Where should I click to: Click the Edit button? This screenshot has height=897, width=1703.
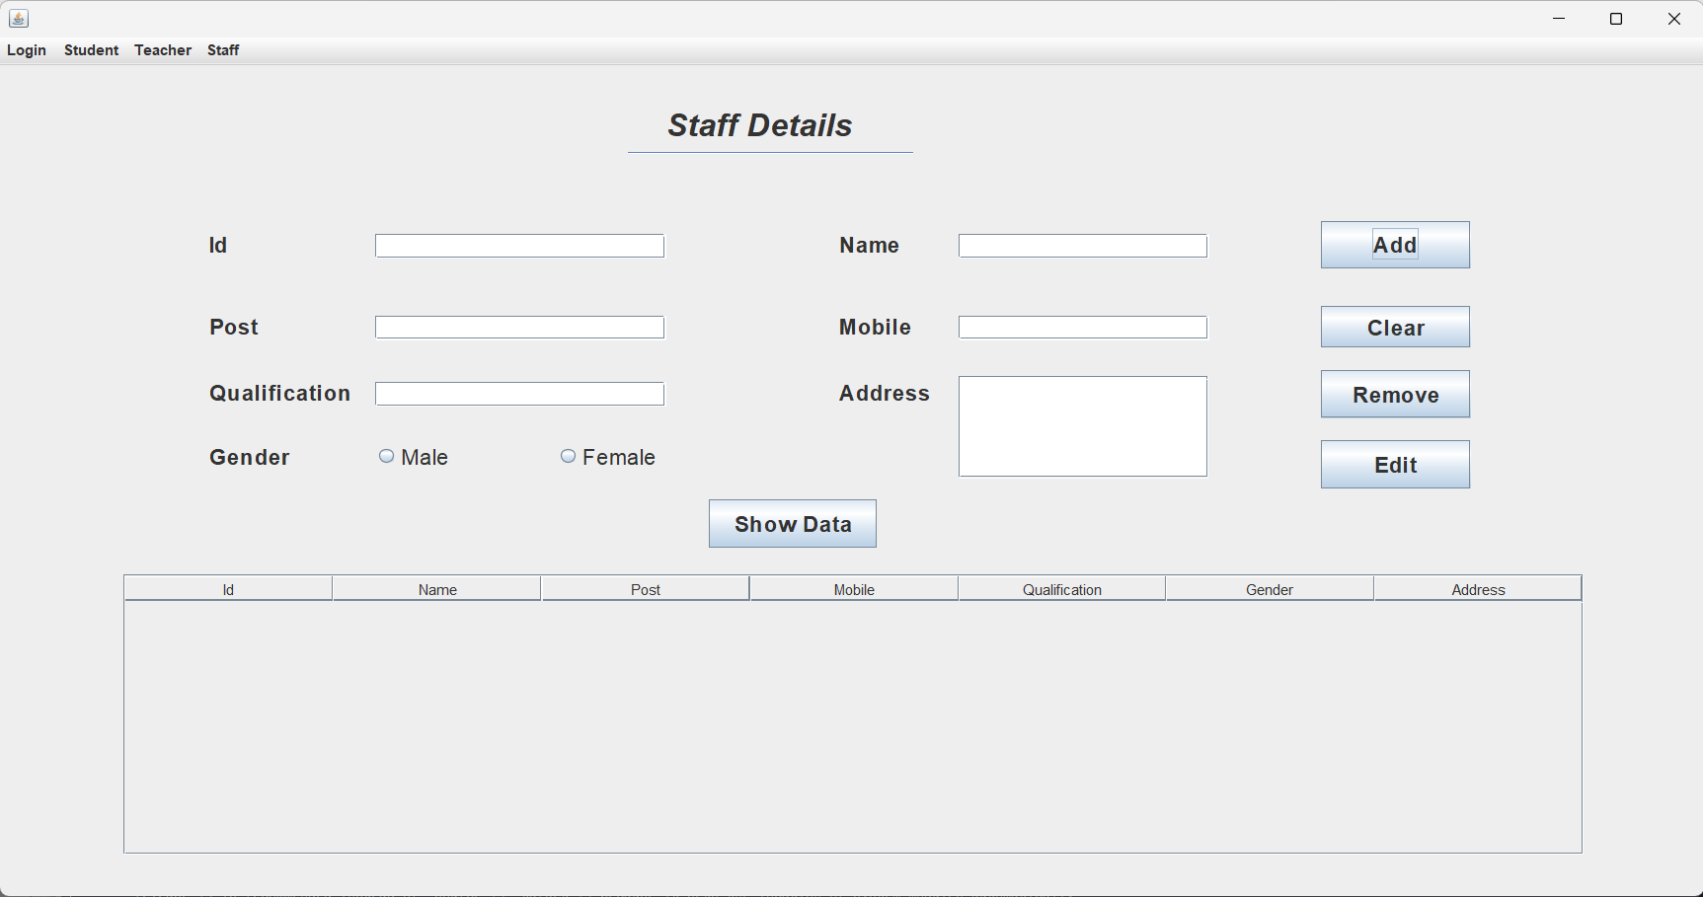coord(1395,465)
